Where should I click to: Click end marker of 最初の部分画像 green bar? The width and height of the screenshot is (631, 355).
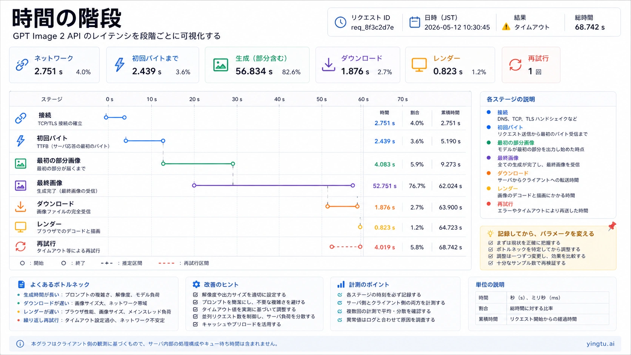click(233, 164)
